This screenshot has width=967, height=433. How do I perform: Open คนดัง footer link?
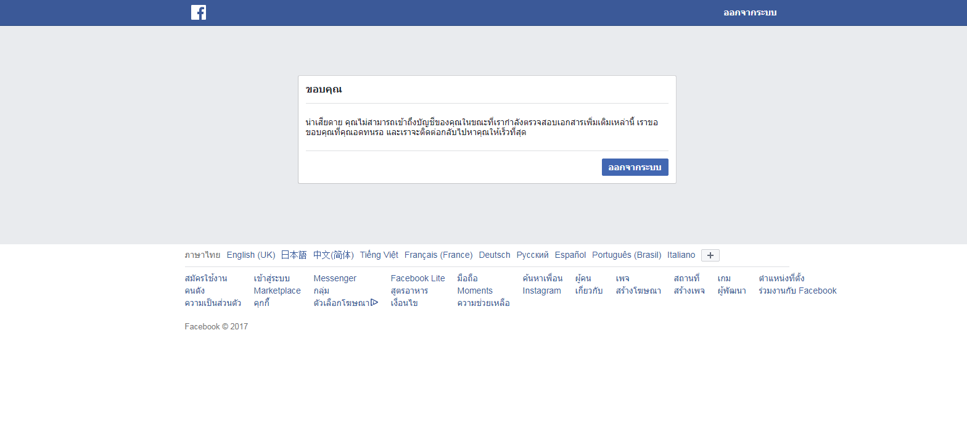pyautogui.click(x=195, y=291)
